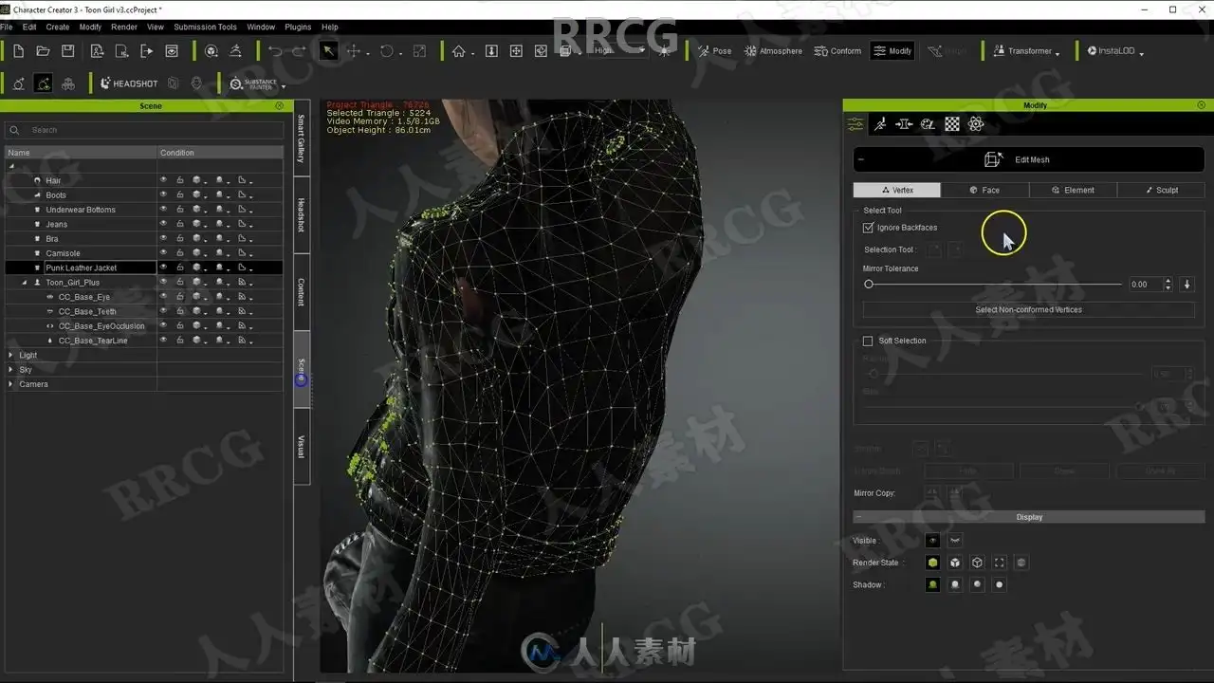The image size is (1214, 683).
Task: Open the Substance Painter dropdown arrow
Action: point(283,86)
